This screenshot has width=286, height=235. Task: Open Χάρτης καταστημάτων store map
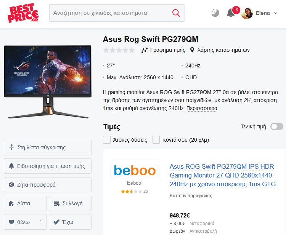[220, 50]
